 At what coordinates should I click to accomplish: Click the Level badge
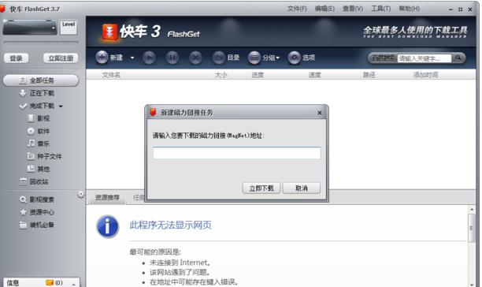point(69,27)
